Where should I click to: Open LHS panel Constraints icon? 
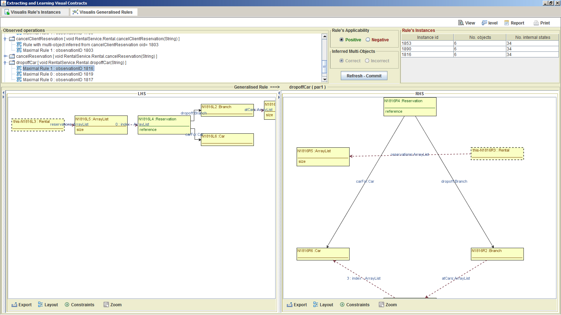pyautogui.click(x=67, y=304)
